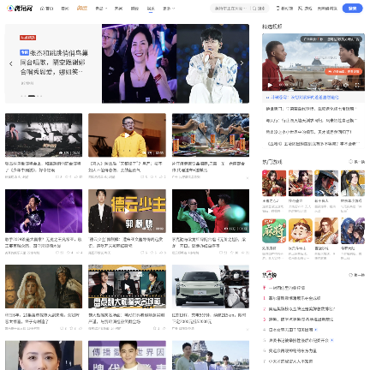370x370 pixels.
Task: Open the orange Olympics nav item
Action: click(82, 9)
